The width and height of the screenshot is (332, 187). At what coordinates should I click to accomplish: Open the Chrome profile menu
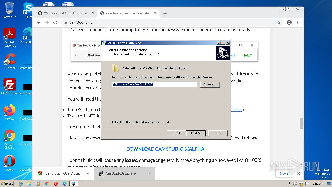289,22
